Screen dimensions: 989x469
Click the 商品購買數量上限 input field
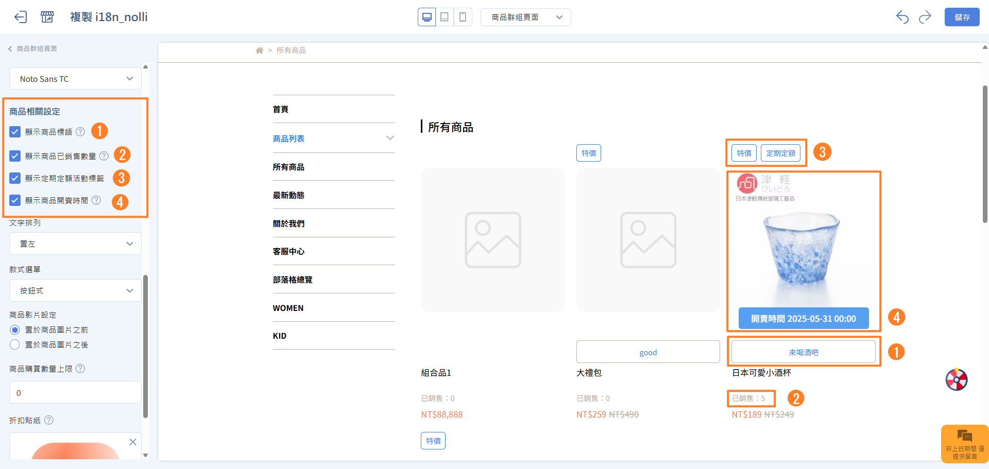pyautogui.click(x=75, y=393)
